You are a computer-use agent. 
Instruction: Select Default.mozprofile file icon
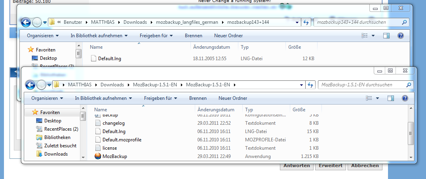98,140
